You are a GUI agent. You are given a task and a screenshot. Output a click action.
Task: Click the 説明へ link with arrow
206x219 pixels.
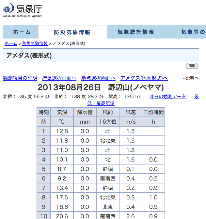click(x=191, y=78)
